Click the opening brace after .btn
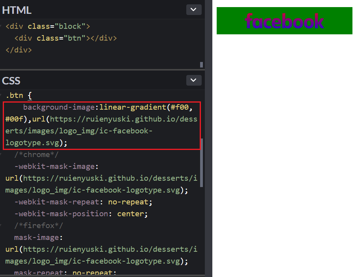Image resolution: width=356 pixels, height=277 pixels. 30,95
